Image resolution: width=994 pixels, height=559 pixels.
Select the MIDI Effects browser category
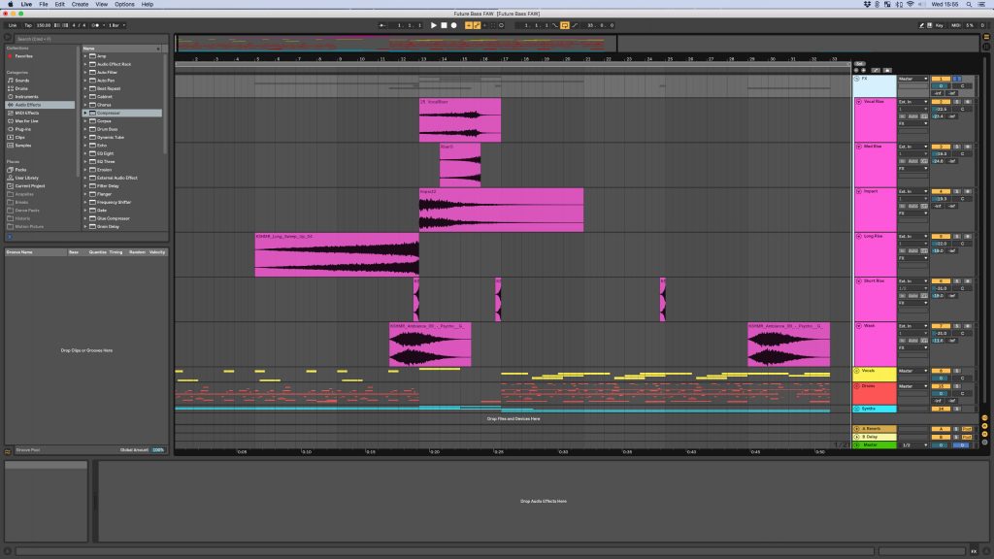point(26,113)
